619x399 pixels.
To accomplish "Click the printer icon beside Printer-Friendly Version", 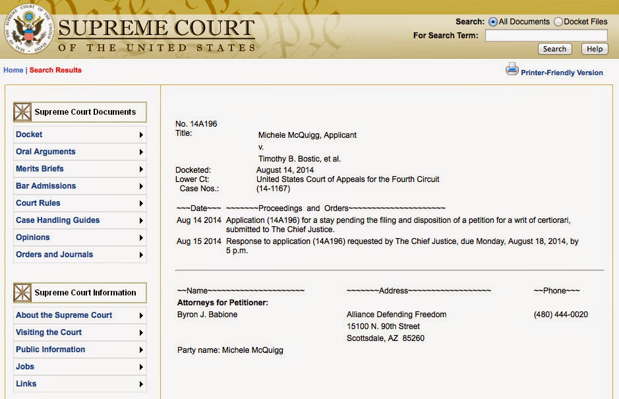I will pyautogui.click(x=512, y=69).
